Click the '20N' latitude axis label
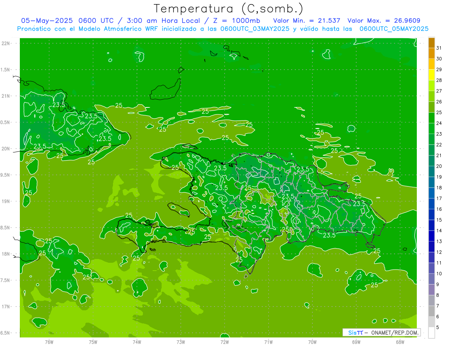This screenshot has width=449, height=347. [x=6, y=149]
